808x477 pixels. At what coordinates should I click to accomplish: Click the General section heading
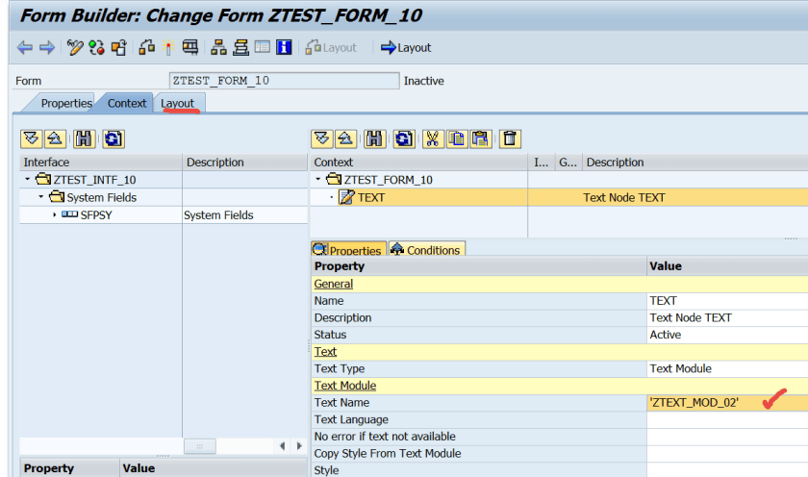334,284
